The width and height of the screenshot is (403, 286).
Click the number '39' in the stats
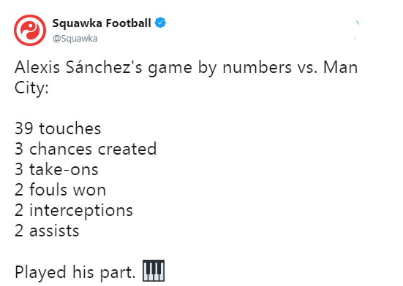coord(24,128)
